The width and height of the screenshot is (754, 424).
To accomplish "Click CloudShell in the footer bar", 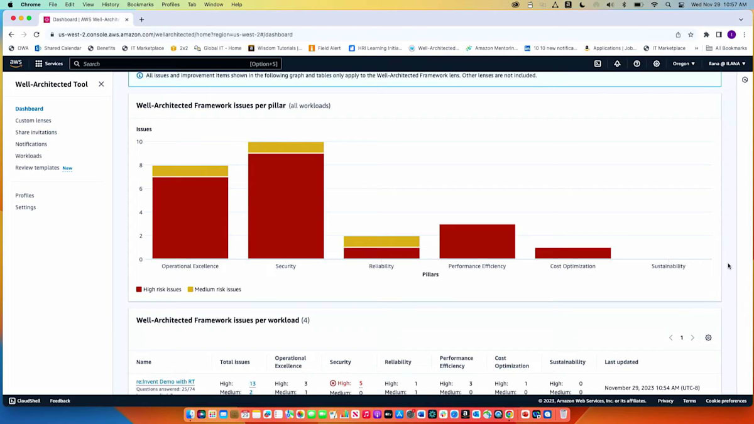I will coord(25,401).
